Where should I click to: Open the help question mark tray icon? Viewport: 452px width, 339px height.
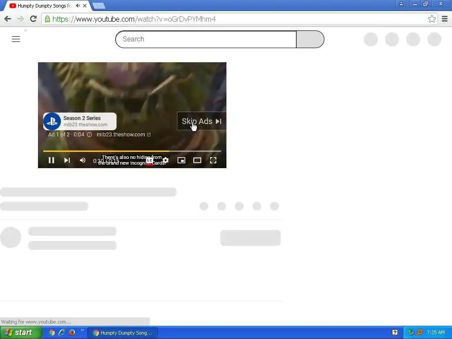395,333
